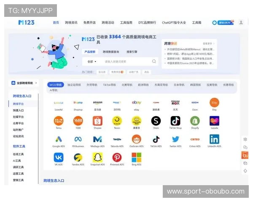
Task: Open the DTC品牌排行 nav item
Action: (147, 23)
